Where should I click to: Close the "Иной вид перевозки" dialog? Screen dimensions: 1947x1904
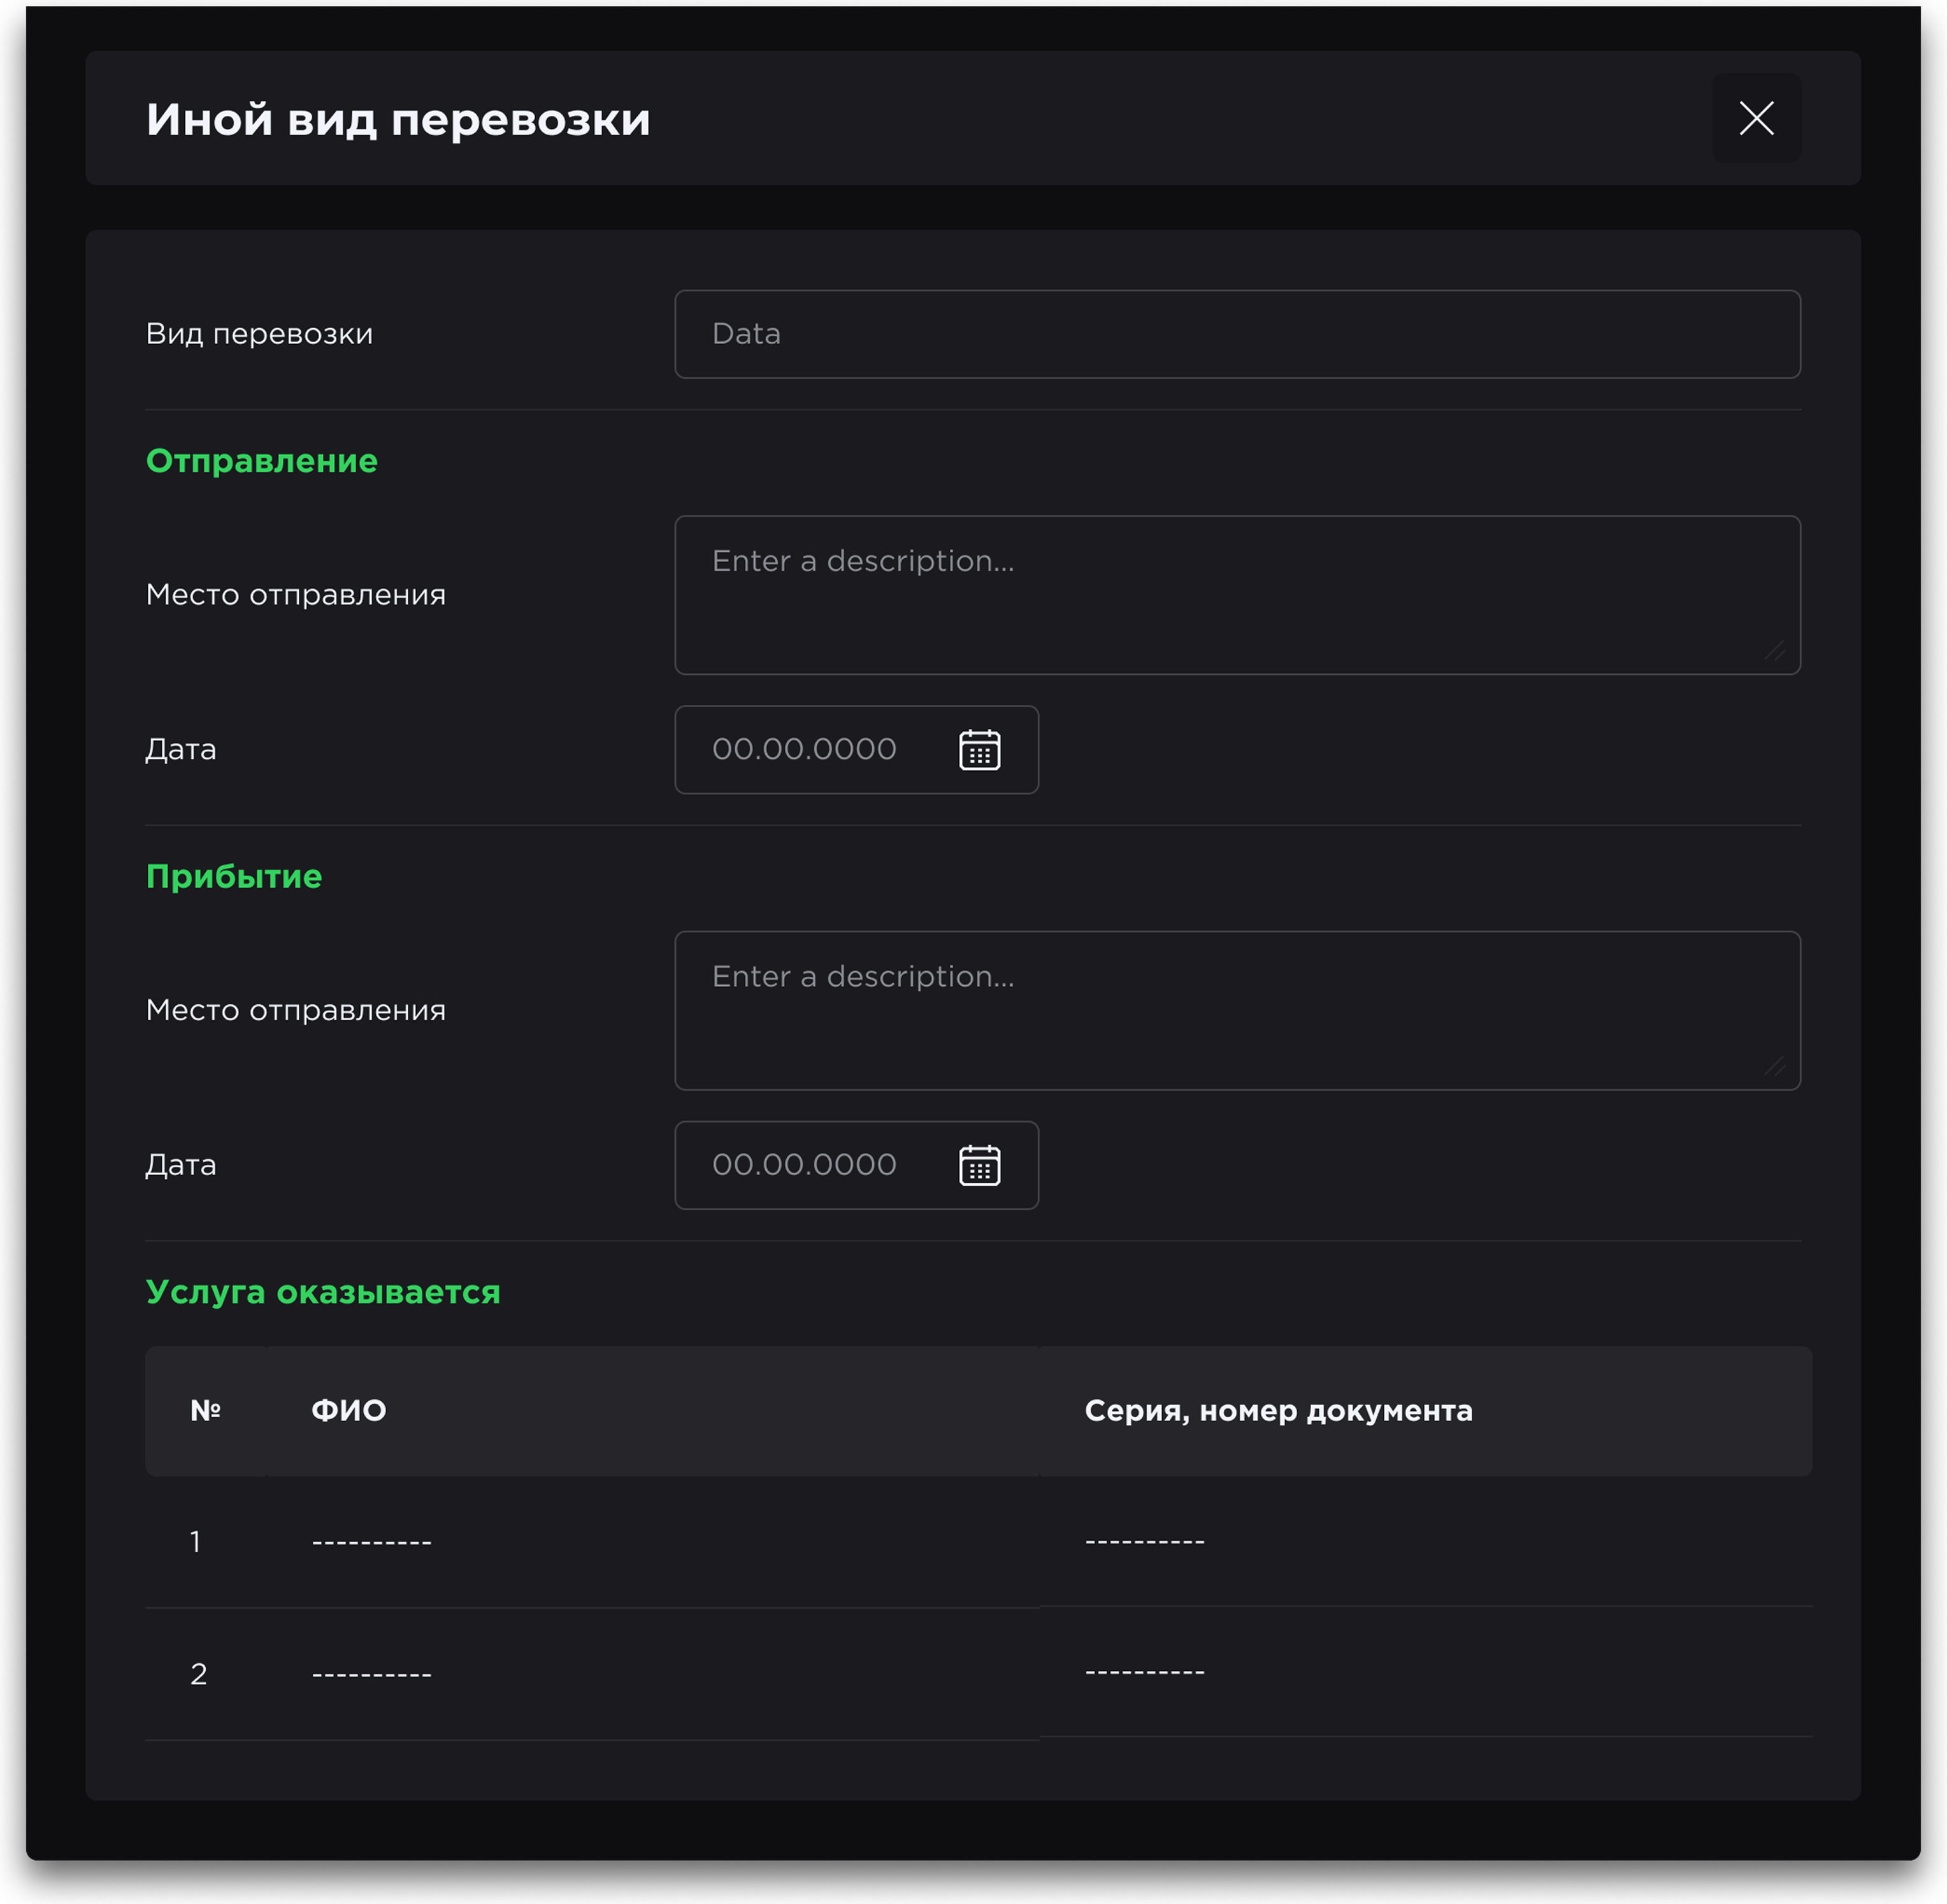coord(1755,118)
